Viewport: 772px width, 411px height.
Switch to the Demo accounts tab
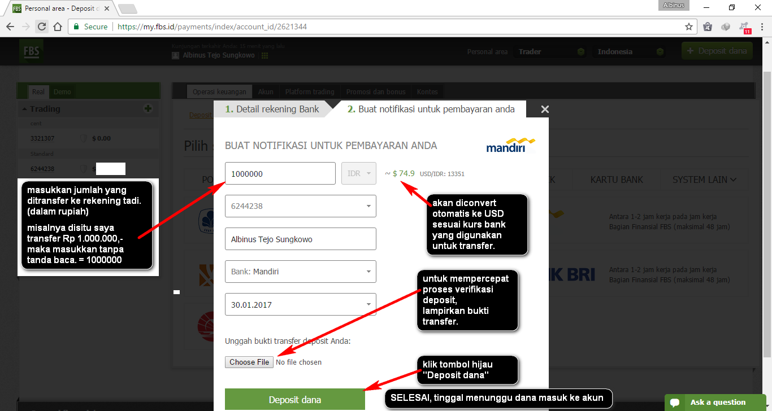tap(62, 92)
